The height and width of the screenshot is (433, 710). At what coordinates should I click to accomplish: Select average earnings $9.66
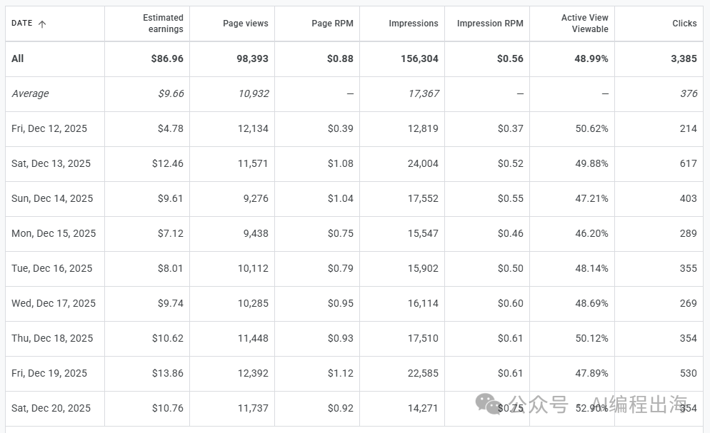pyautogui.click(x=171, y=93)
